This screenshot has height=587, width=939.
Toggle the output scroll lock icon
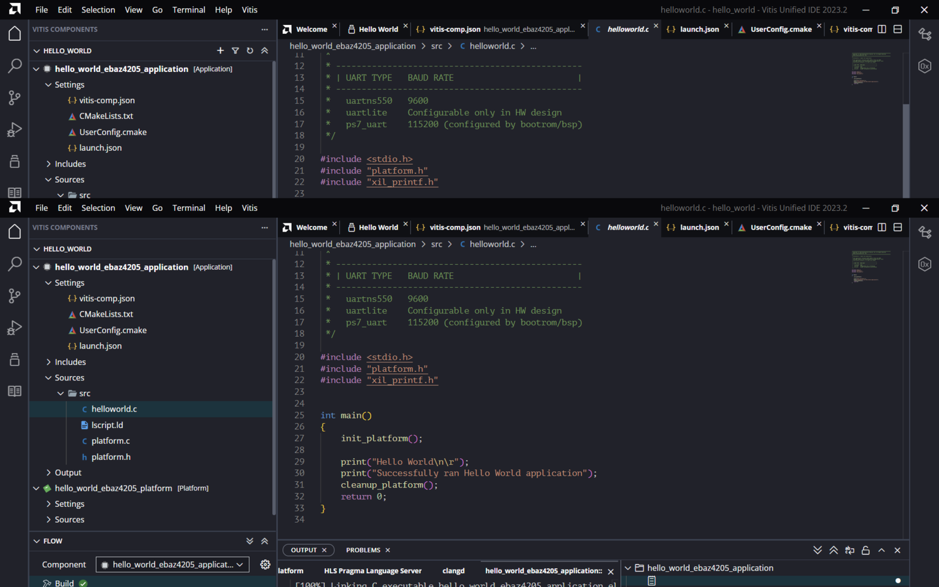click(866, 550)
